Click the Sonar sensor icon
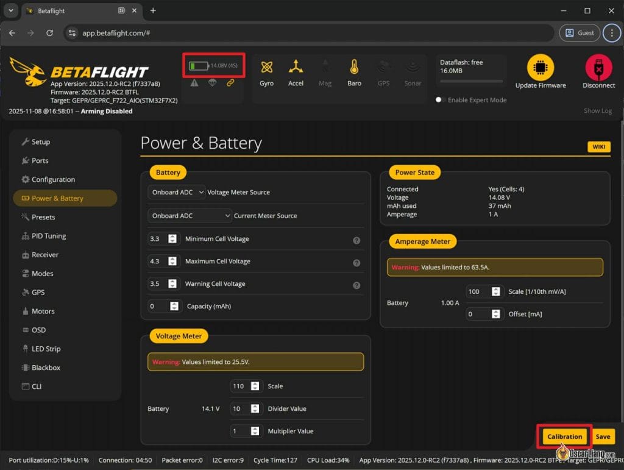 coord(413,67)
